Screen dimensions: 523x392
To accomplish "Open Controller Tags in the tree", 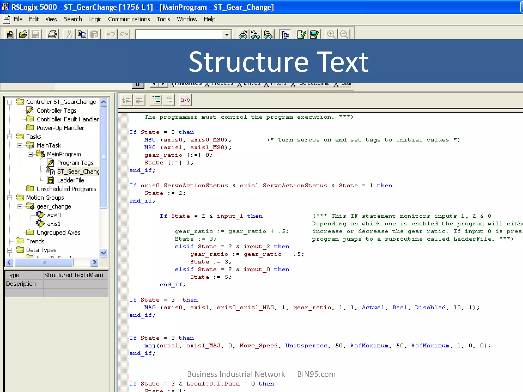I will (56, 111).
